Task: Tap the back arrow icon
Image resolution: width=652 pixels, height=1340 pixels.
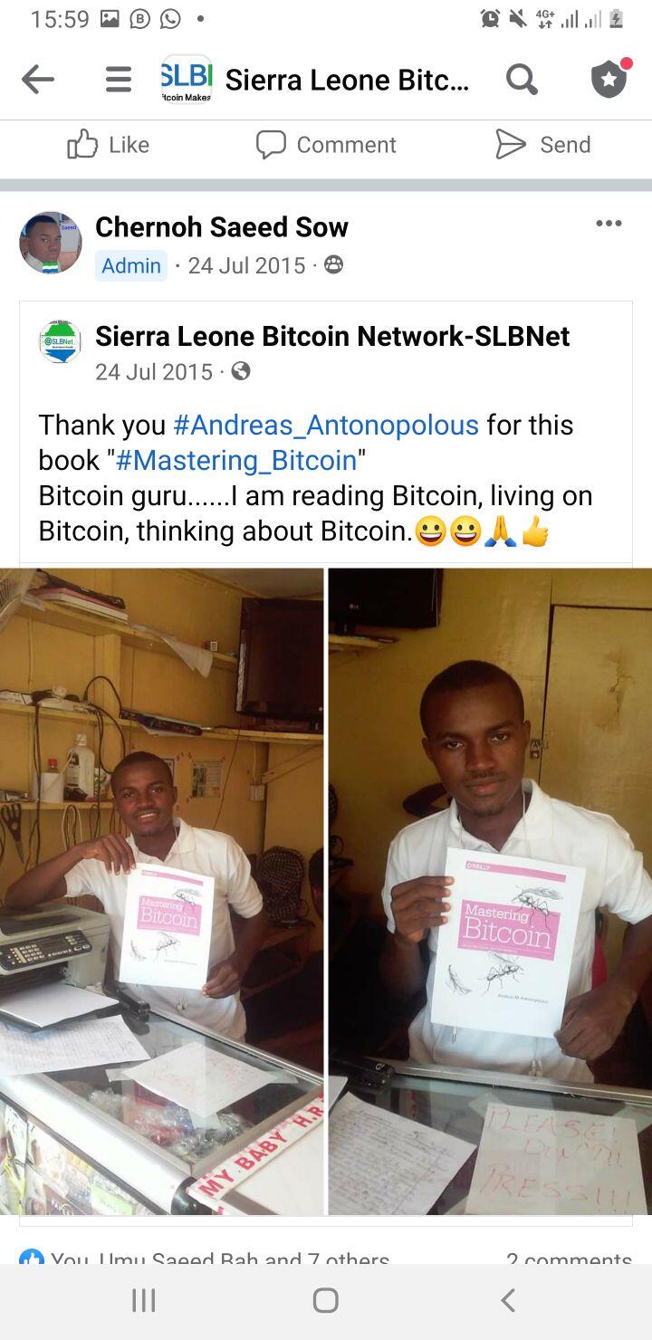Action: [x=38, y=80]
